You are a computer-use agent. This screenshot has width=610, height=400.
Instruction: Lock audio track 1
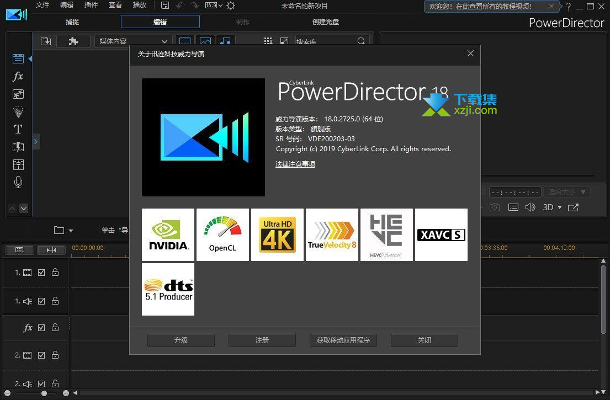(x=55, y=301)
